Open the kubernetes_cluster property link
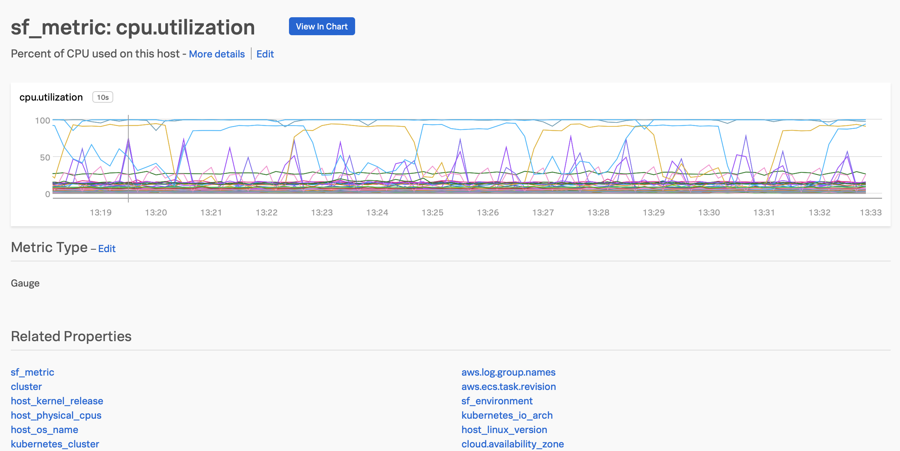Viewport: 900px width, 451px height. (55, 444)
